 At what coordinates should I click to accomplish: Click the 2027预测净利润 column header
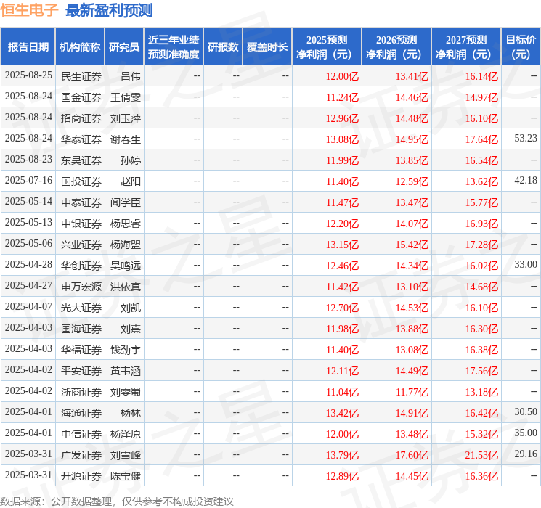466,47
